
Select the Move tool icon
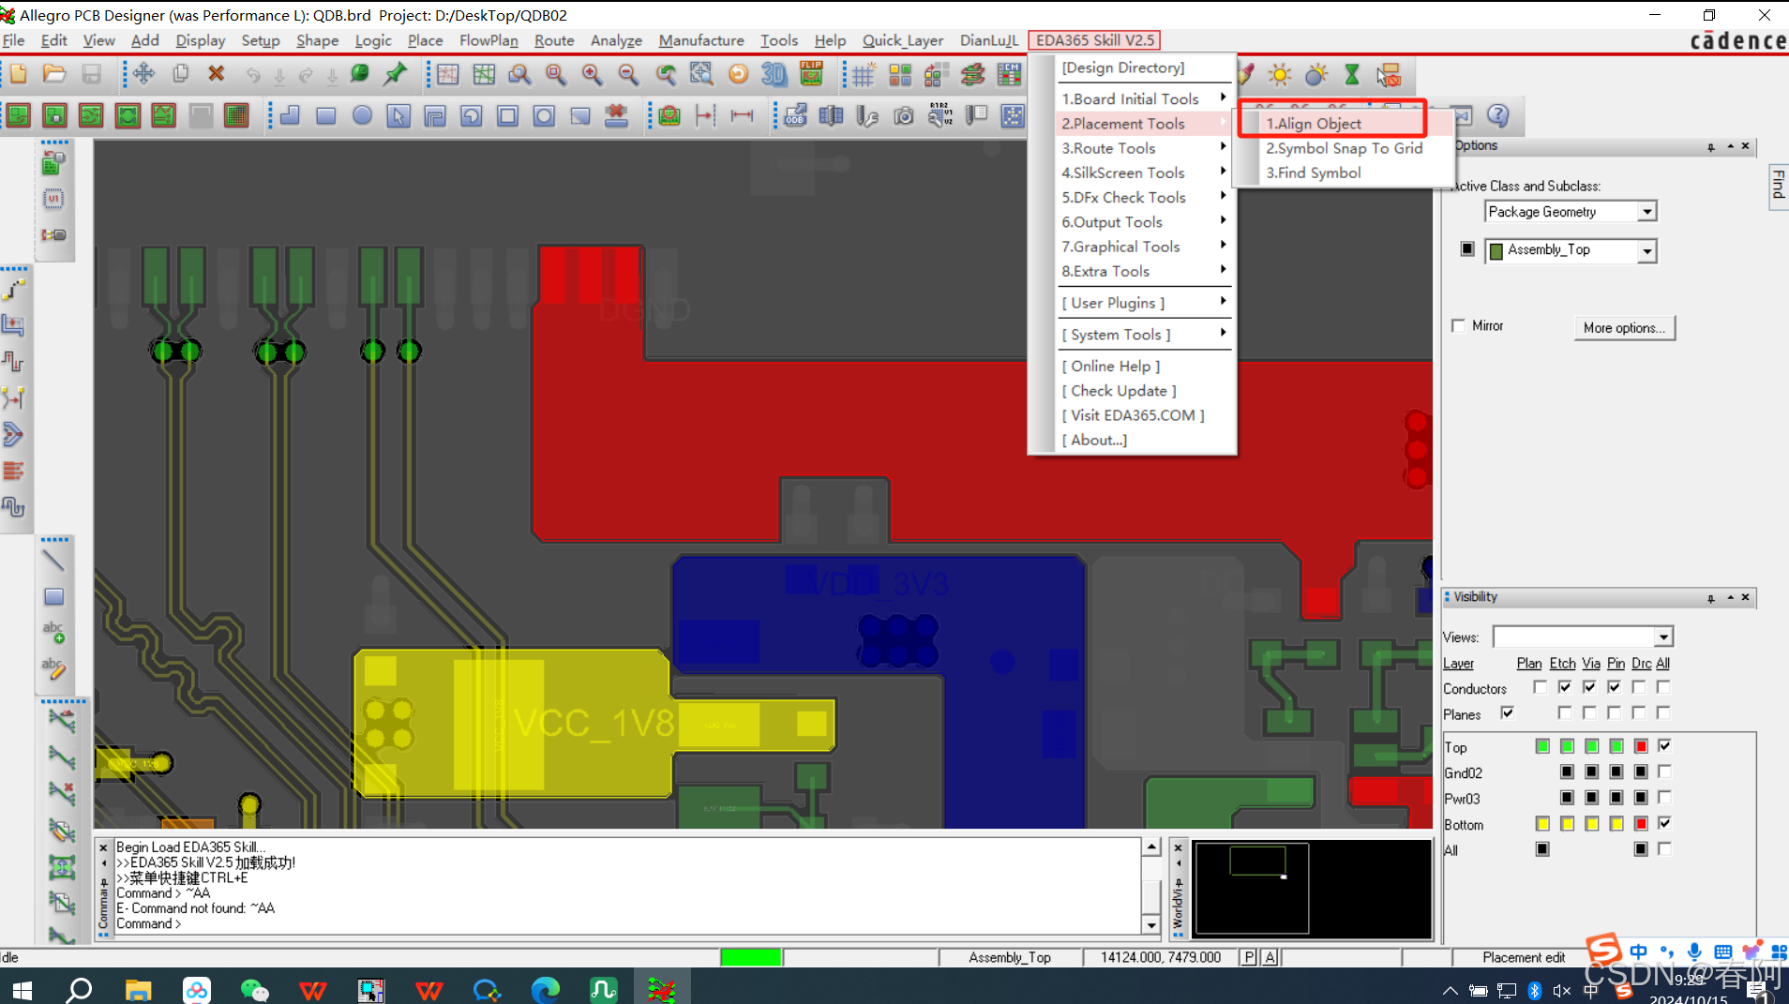(x=143, y=74)
